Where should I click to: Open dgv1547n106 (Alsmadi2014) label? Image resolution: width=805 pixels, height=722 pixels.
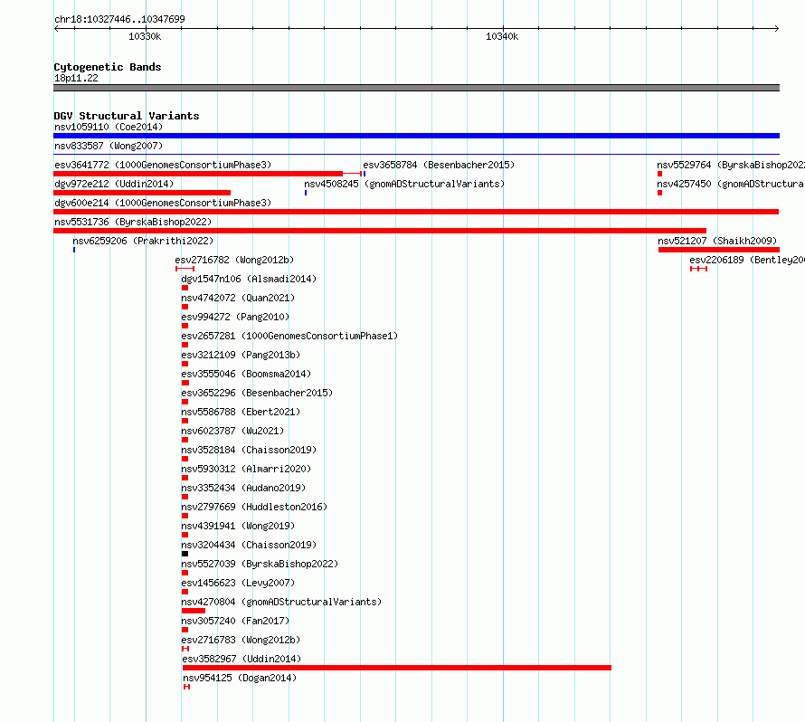pos(249,279)
